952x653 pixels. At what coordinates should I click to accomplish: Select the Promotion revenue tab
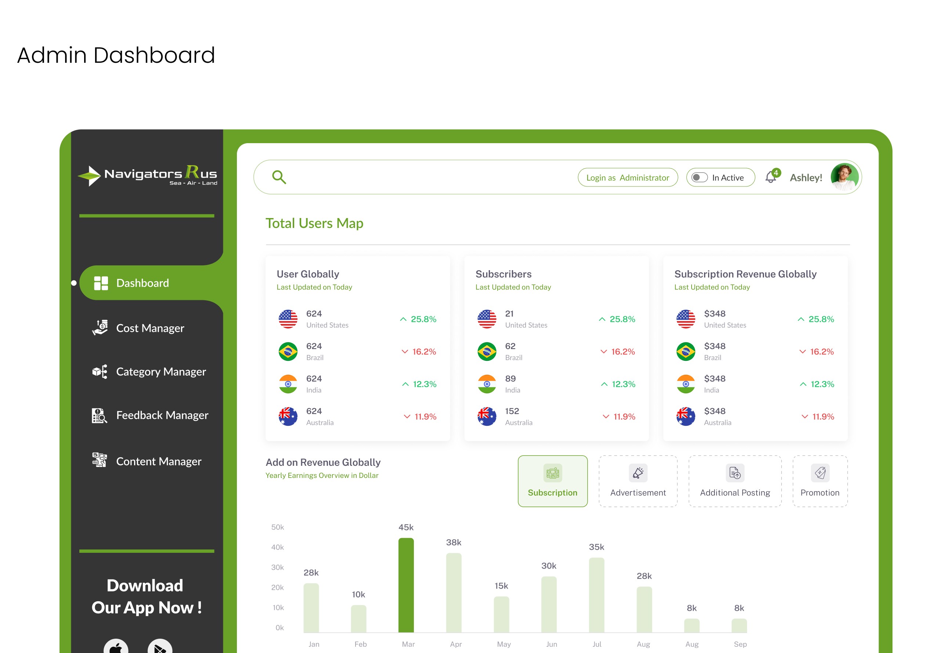(820, 481)
